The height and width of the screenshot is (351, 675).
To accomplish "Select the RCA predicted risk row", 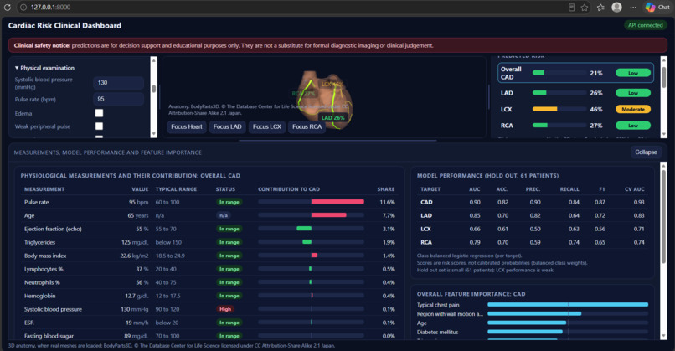I will tap(576, 126).
